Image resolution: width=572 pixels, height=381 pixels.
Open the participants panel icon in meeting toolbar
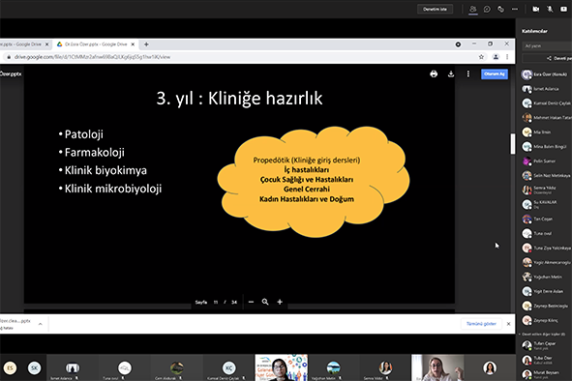pyautogui.click(x=472, y=9)
